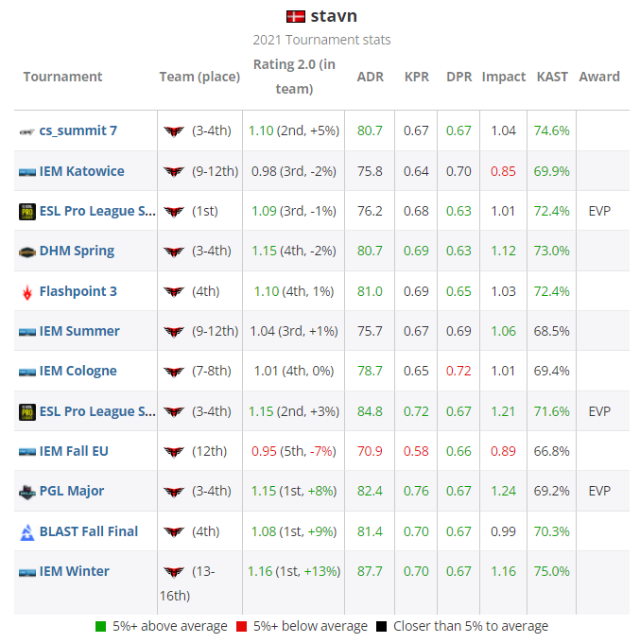Open the IEM Katowice tournament link

click(x=81, y=171)
